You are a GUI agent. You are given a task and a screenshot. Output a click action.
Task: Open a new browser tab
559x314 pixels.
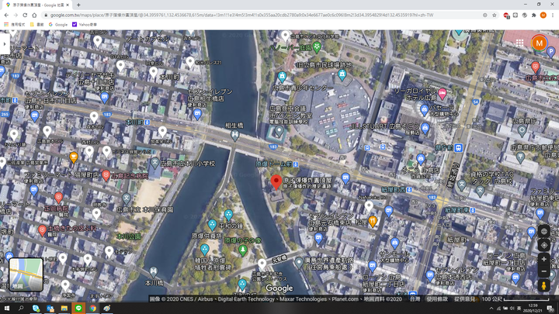[x=78, y=5]
